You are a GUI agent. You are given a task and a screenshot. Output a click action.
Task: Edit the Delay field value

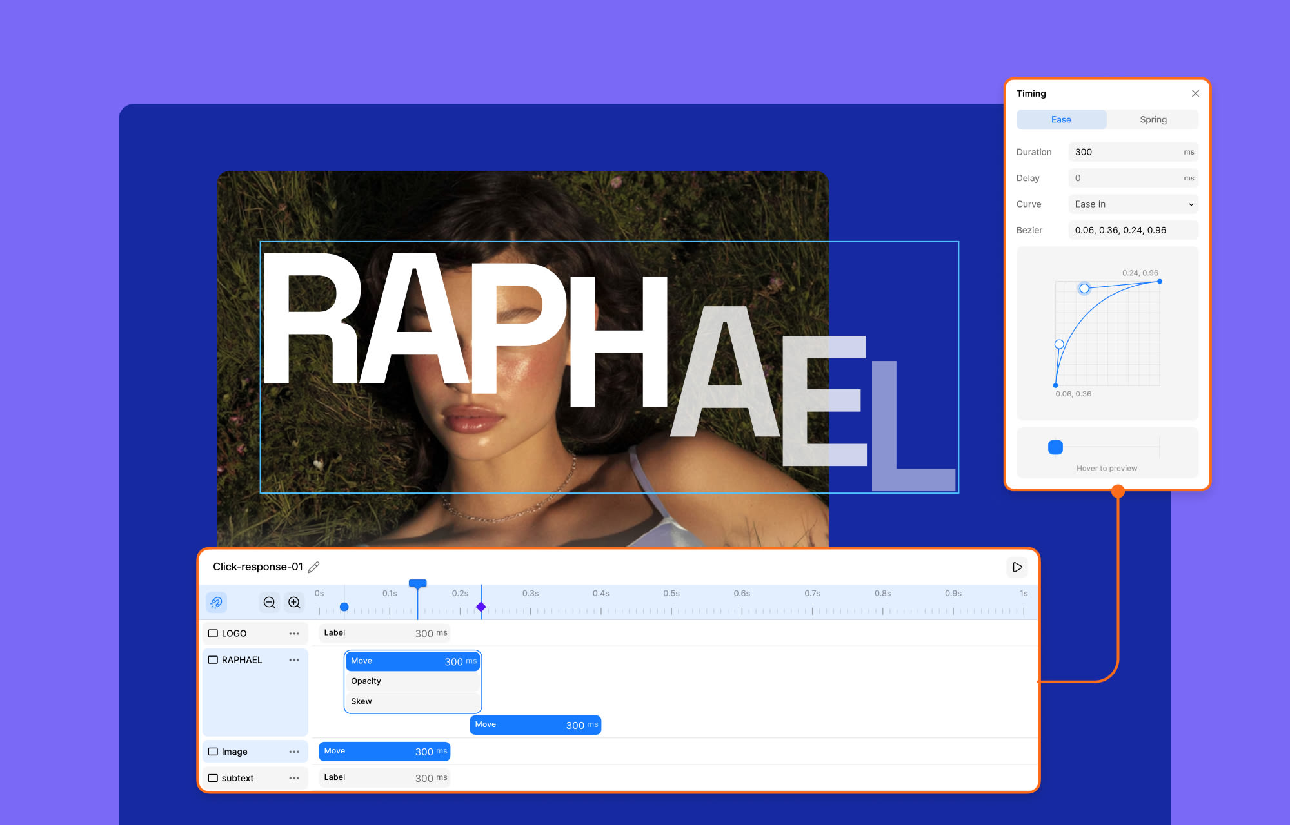(x=1133, y=178)
